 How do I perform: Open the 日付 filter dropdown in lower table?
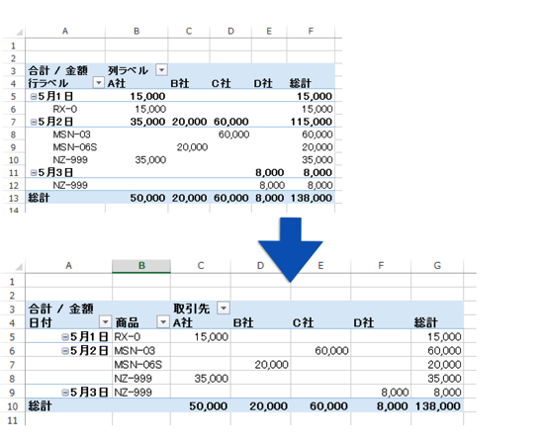click(105, 322)
